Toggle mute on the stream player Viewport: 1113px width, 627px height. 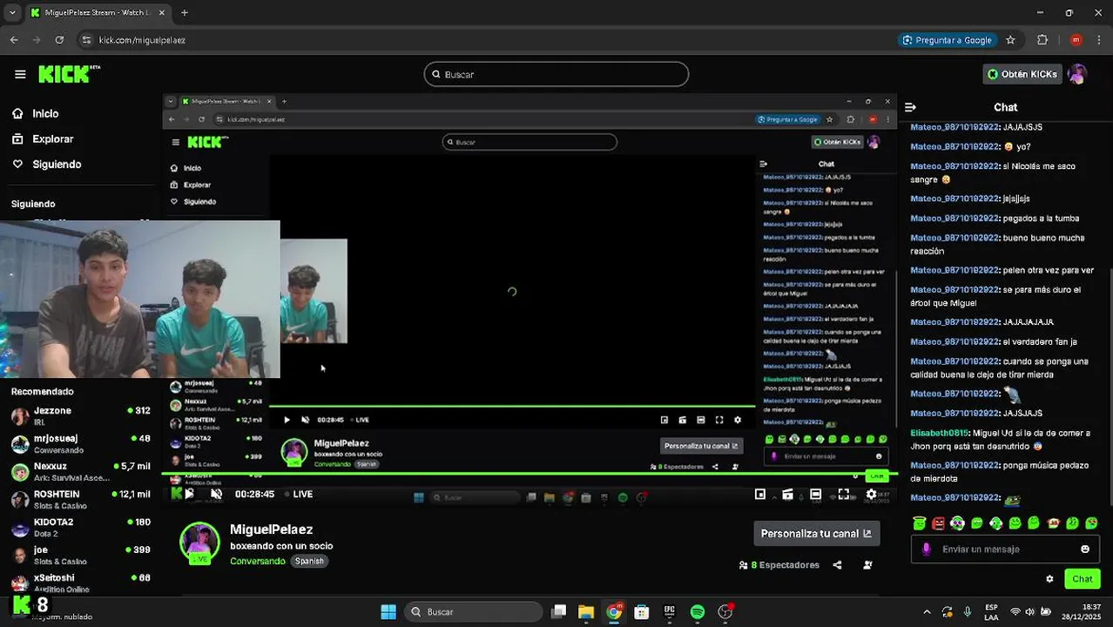tap(217, 494)
